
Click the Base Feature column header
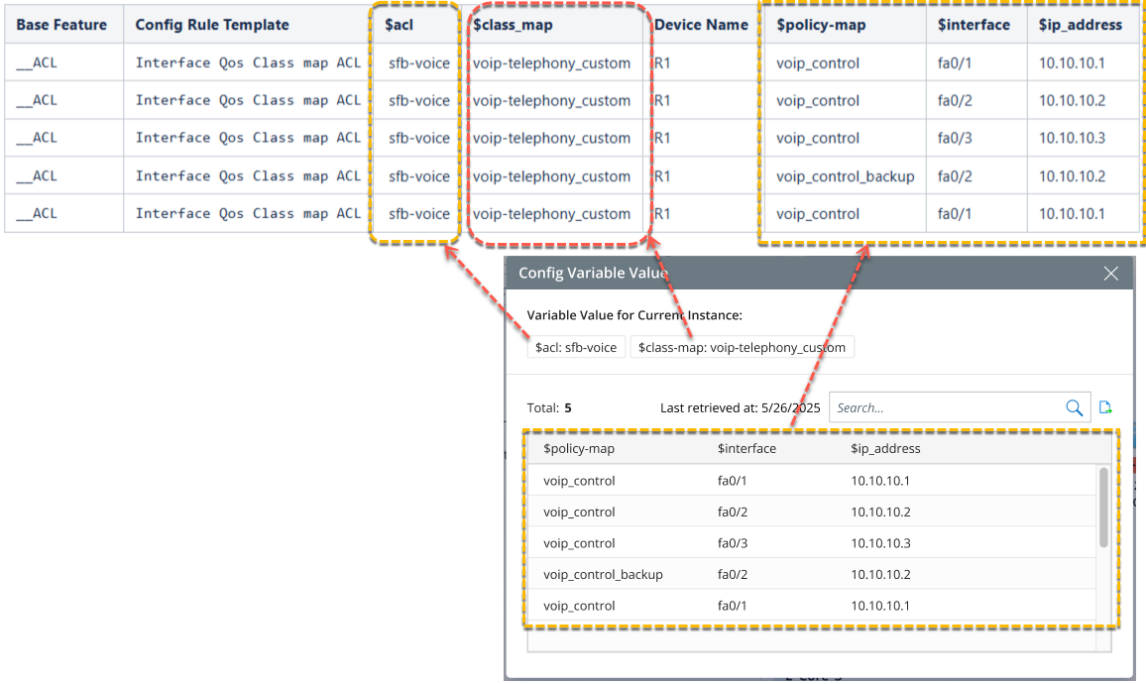[61, 25]
